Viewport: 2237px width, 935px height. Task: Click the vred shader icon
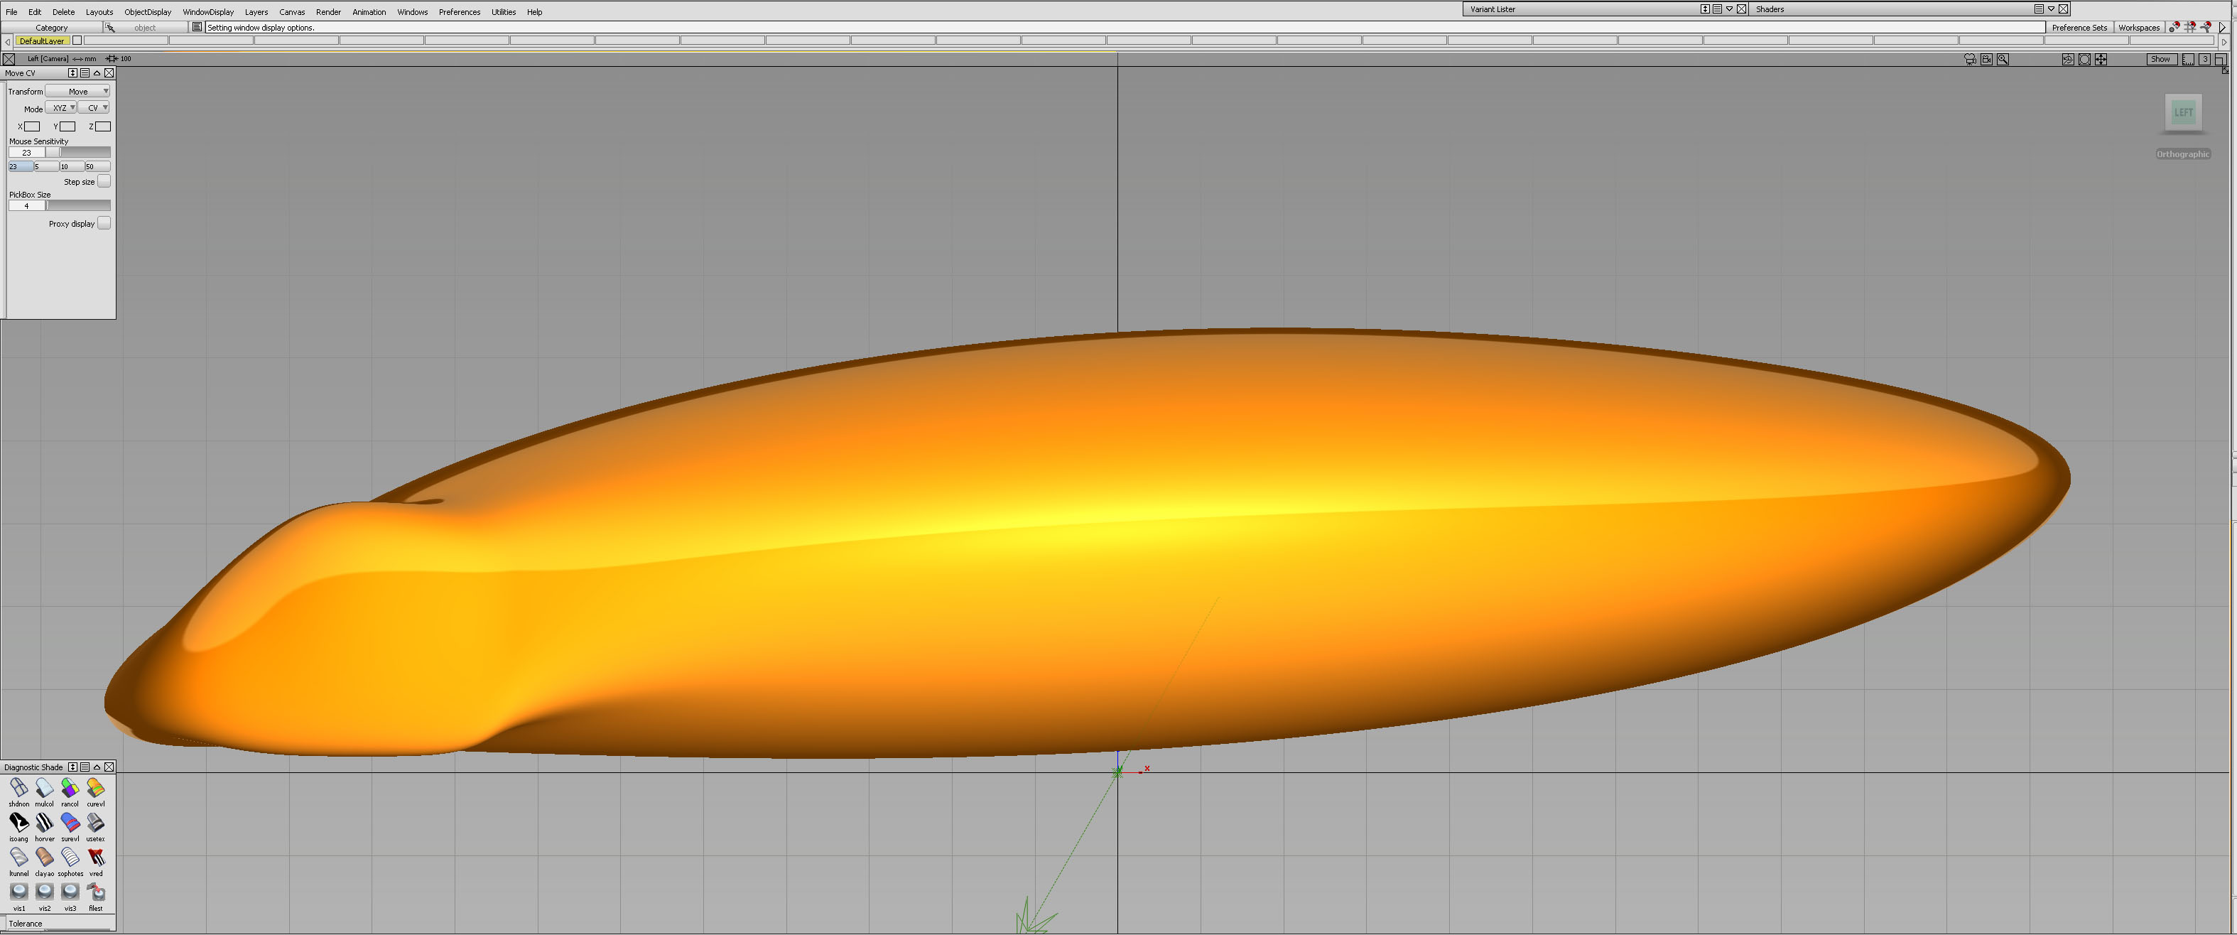pos(95,857)
